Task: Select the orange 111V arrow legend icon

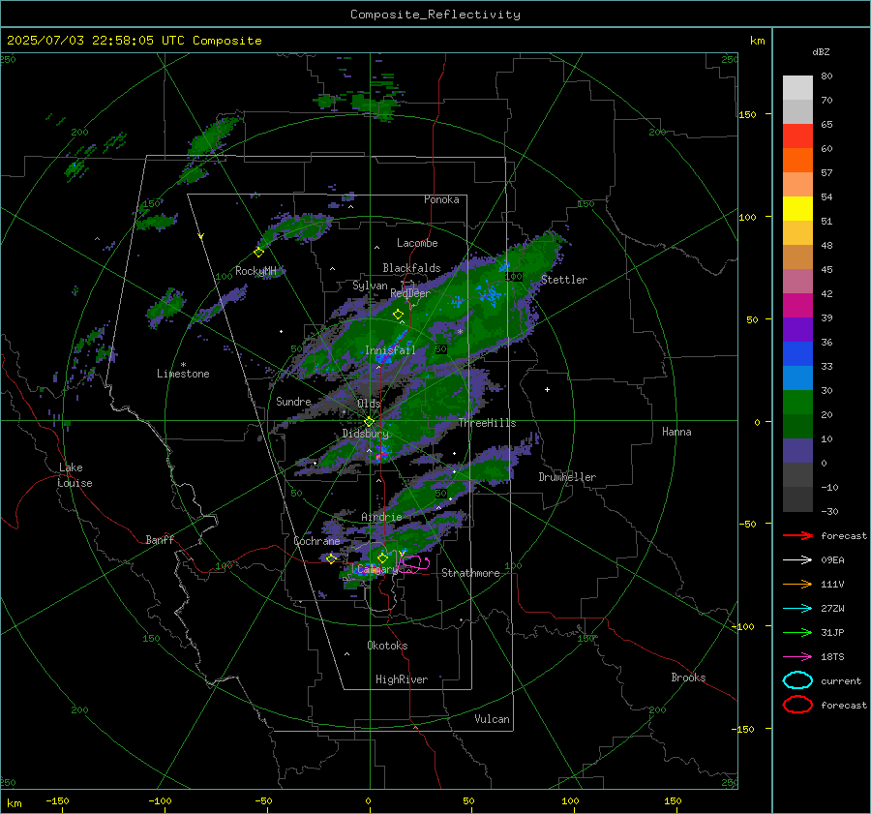Action: pyautogui.click(x=797, y=584)
